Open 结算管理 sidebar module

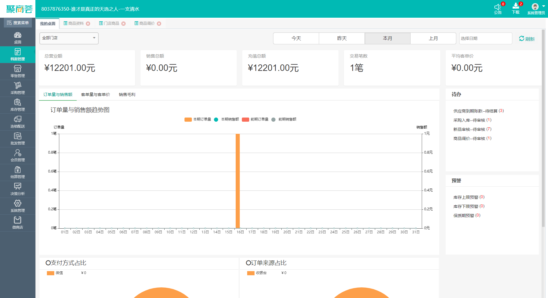tap(18, 172)
